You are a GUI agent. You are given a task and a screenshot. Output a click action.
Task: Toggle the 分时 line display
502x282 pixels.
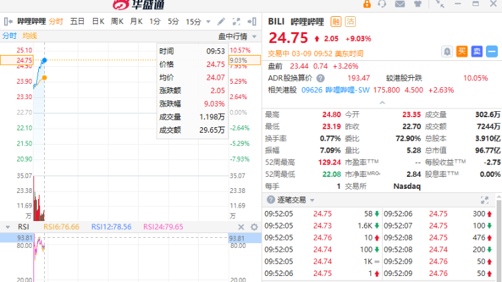click(x=9, y=36)
